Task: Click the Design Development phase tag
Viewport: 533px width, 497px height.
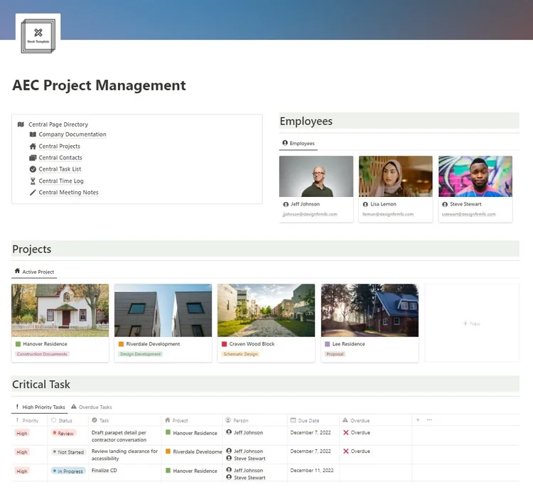Action: [141, 354]
